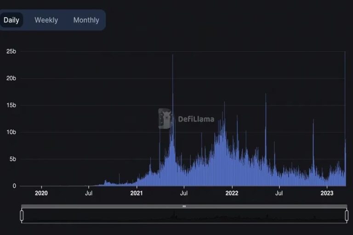Click the range slider's top grip bar
The height and width of the screenshot is (235, 353).
184,206
